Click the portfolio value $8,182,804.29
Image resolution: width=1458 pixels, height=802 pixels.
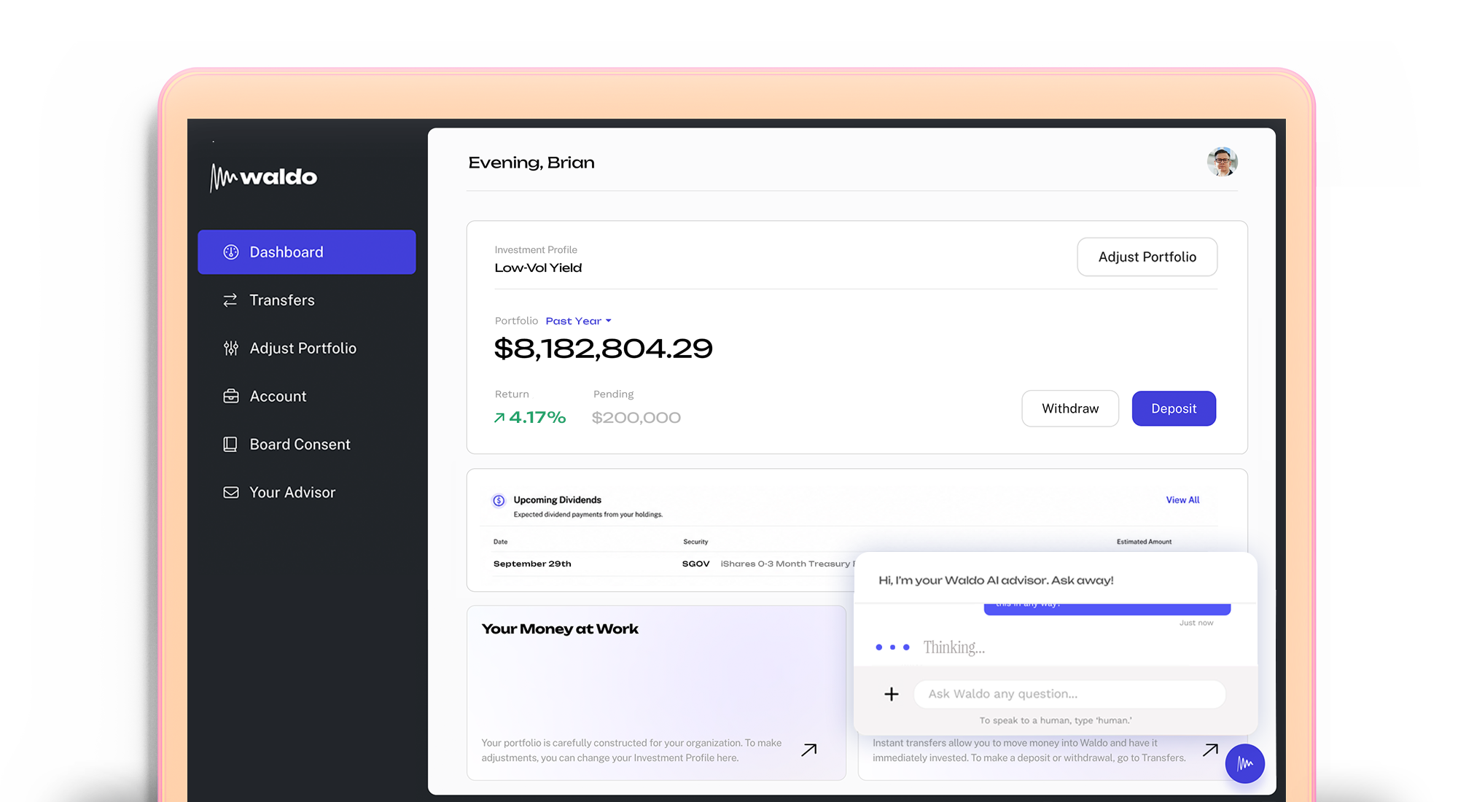coord(604,349)
